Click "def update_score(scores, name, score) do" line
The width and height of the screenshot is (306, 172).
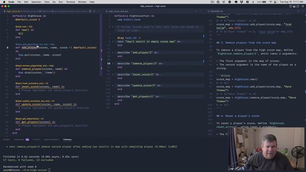click(46, 104)
